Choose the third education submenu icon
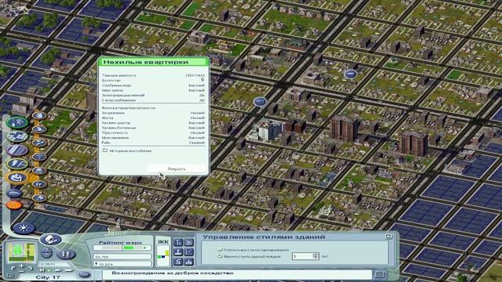This screenshot has height=282, width=502. pos(39,143)
